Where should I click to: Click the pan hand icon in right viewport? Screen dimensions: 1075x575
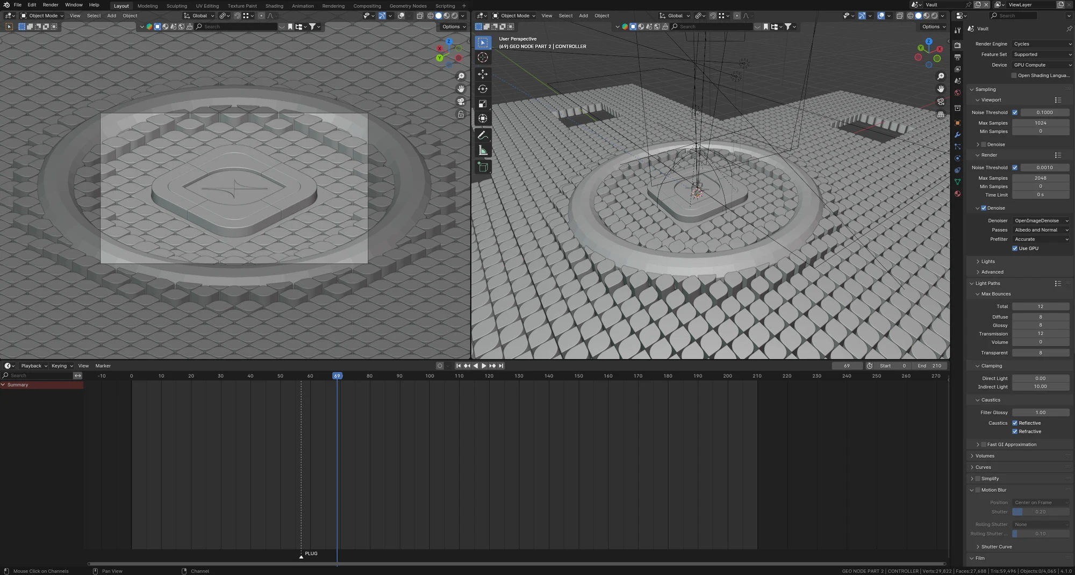[x=941, y=89]
